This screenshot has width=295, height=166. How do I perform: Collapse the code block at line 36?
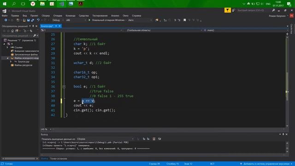[x=64, y=87]
